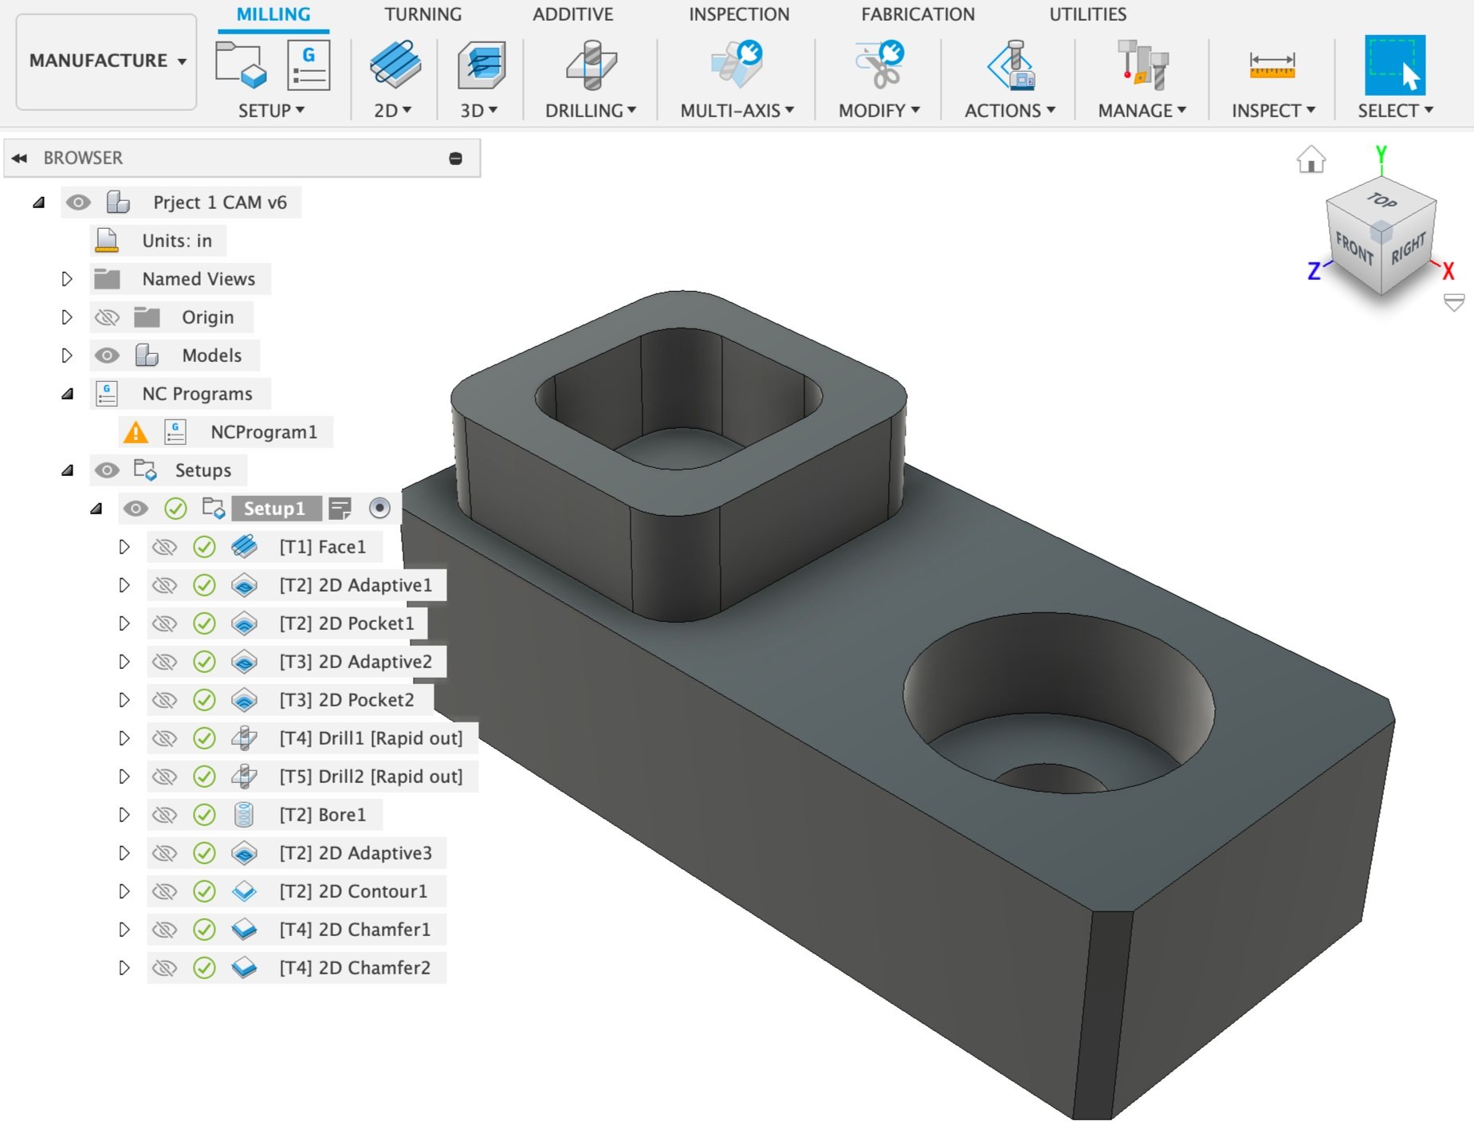Click the browser panel options dot
The width and height of the screenshot is (1474, 1137).
coord(456,159)
